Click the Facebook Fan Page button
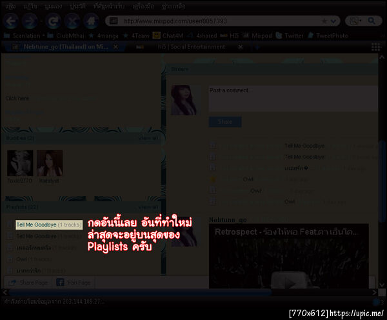Screen dimensions: 387x320 [x=74, y=282]
